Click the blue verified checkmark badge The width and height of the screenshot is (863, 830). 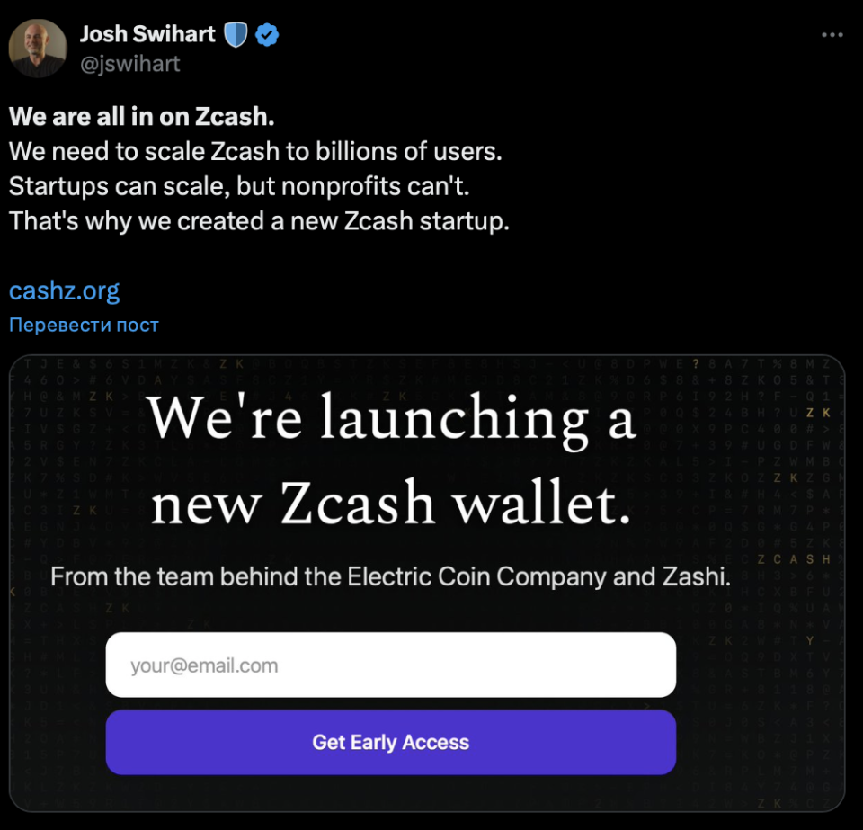tap(267, 35)
